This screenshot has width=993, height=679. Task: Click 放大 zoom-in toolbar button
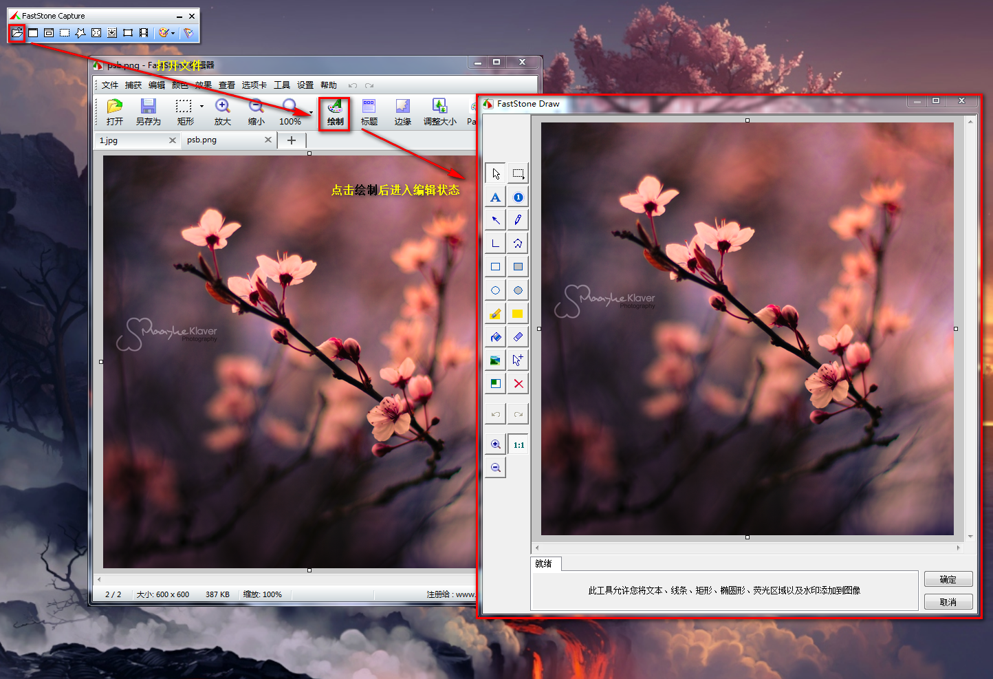(223, 112)
